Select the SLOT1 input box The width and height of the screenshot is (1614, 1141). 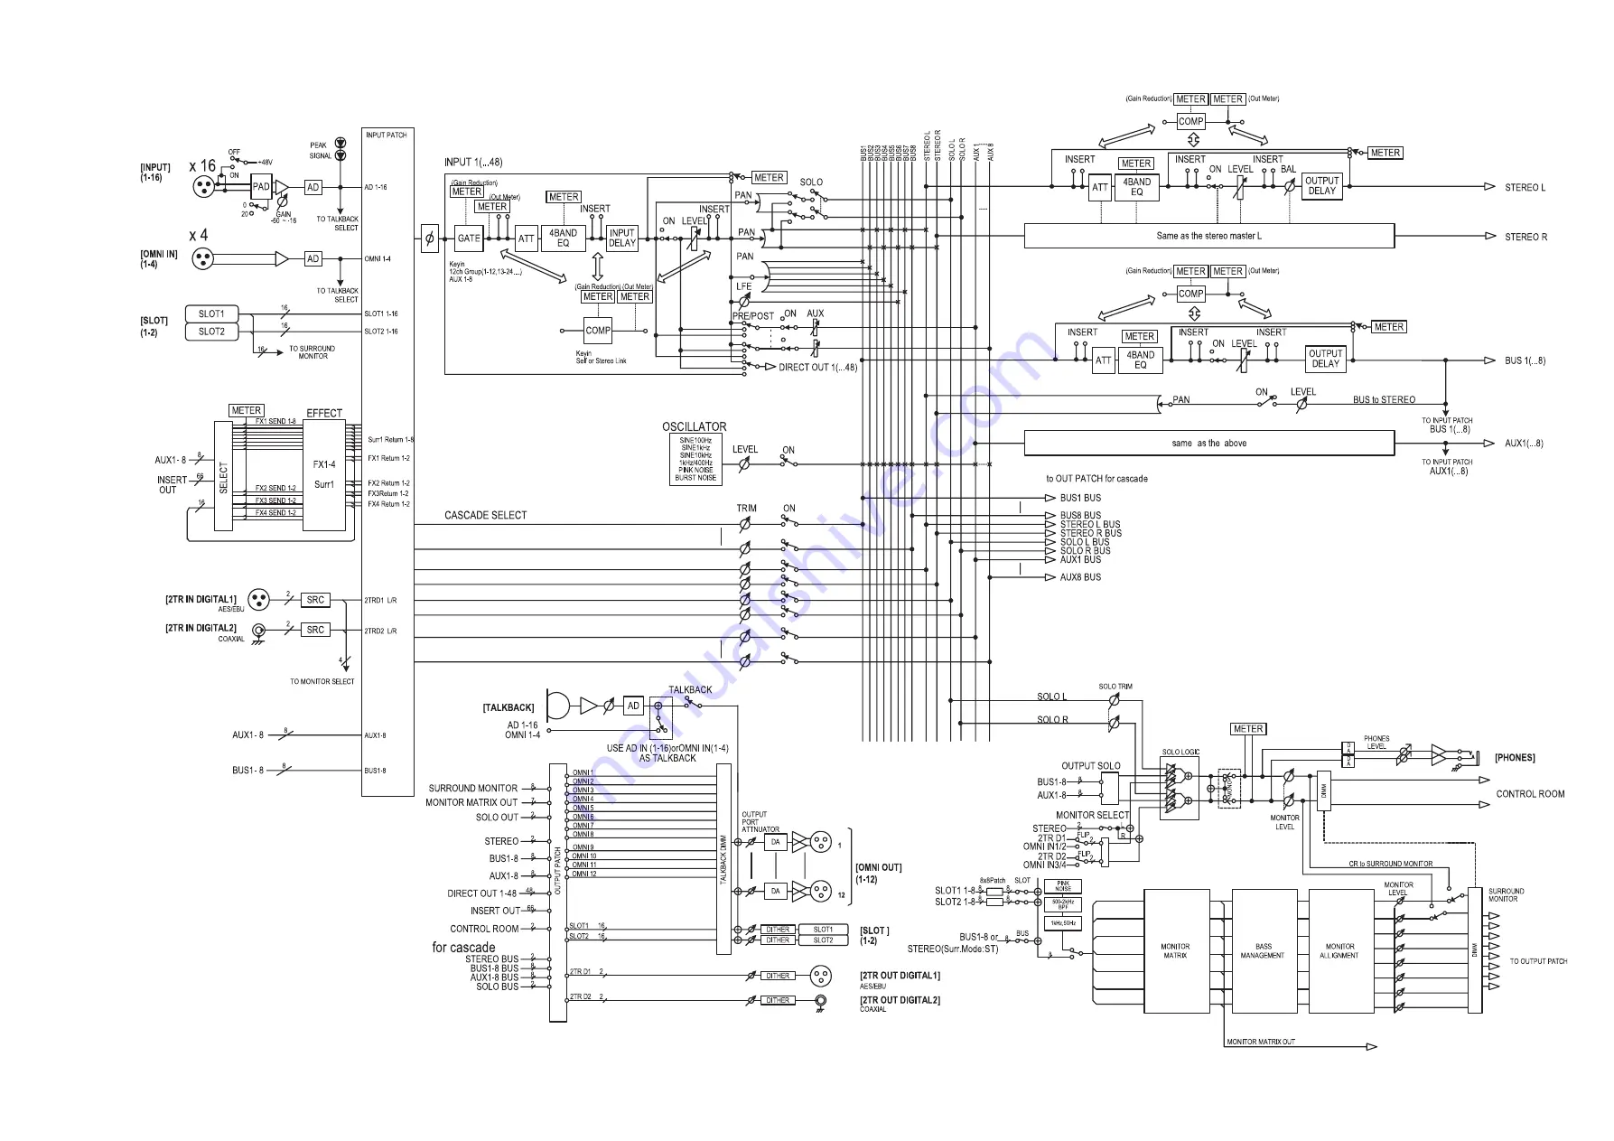pos(211,313)
